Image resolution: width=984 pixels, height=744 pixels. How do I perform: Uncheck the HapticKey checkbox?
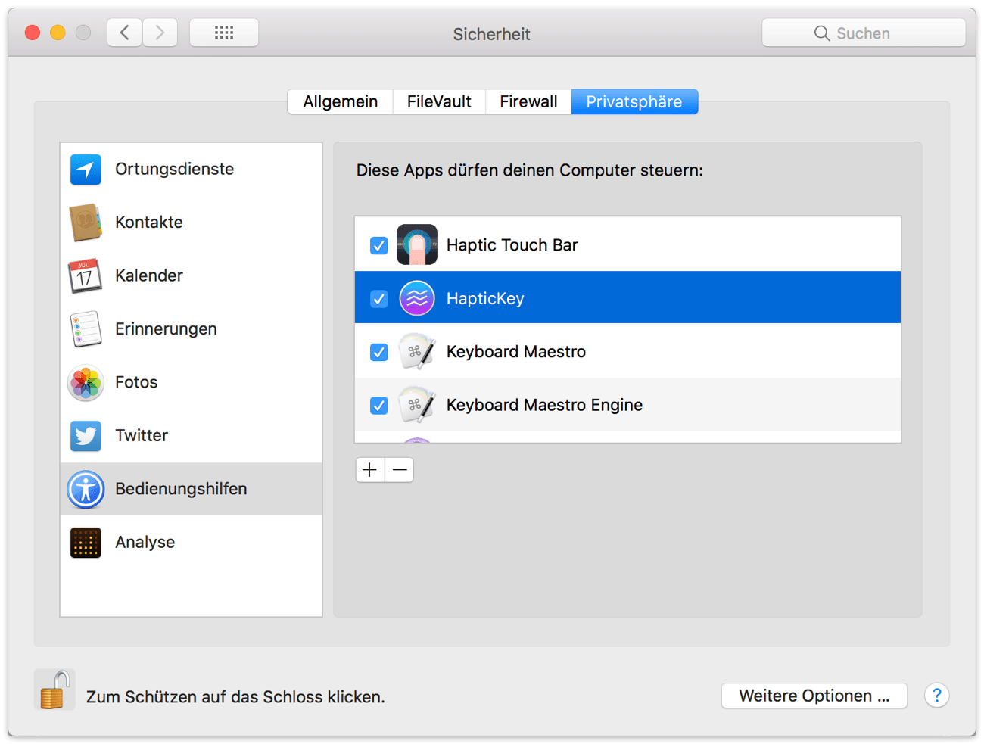[x=379, y=299]
